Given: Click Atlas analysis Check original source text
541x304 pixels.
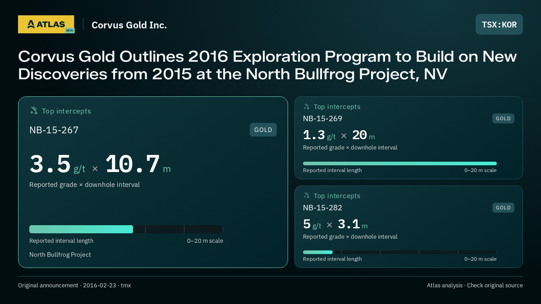Looking at the screenshot, I should tap(475, 285).
